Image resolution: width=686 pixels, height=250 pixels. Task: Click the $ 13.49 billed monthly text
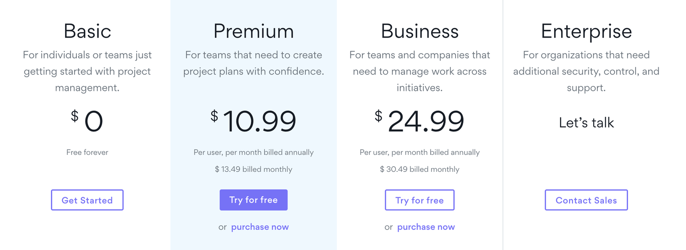point(253,169)
